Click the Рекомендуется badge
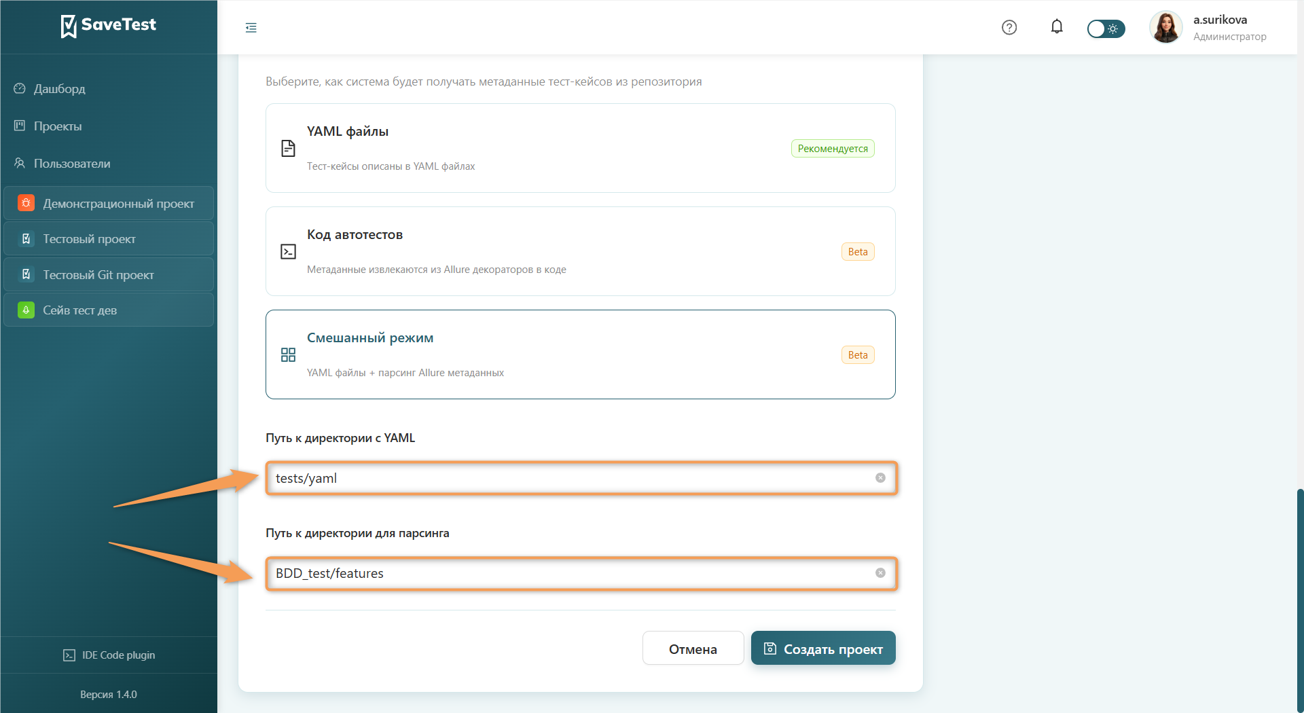1304x713 pixels. (833, 149)
